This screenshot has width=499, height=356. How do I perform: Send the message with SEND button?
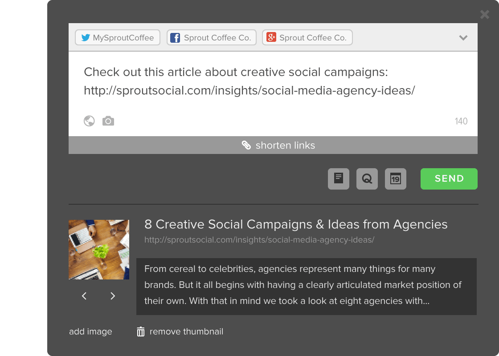pos(449,178)
